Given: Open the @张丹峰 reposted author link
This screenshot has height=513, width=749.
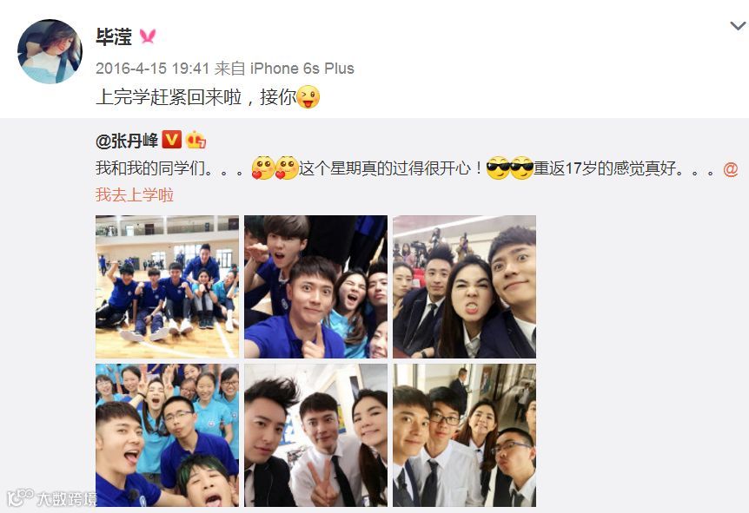Looking at the screenshot, I should [x=127, y=141].
